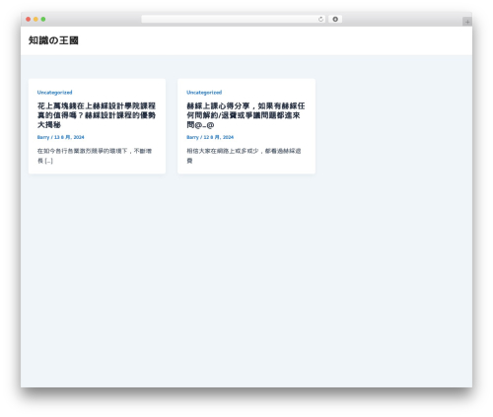Minimize the window with yellow button
Viewport: 493px width, 417px height.
[x=35, y=20]
